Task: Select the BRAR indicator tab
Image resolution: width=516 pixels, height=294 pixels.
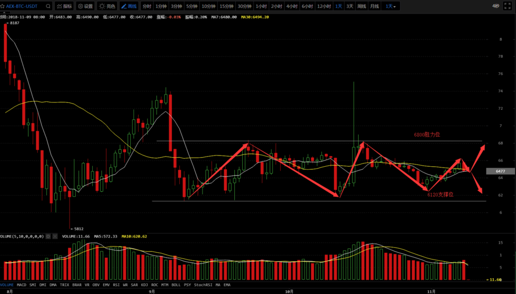Action: tap(77, 285)
